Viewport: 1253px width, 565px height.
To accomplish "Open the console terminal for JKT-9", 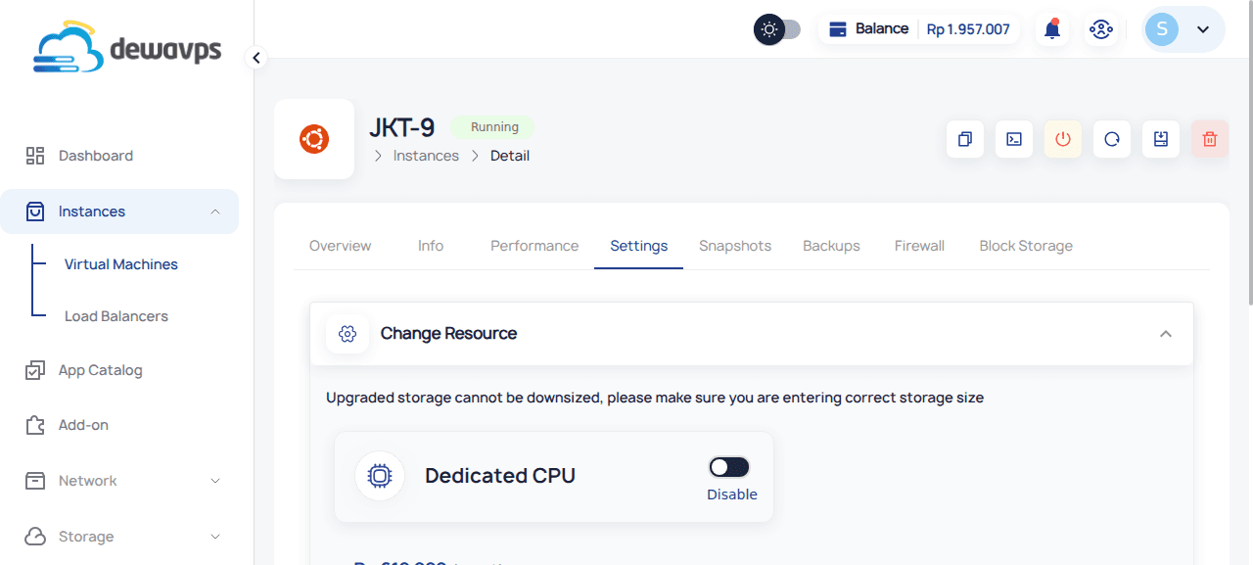I will pos(1013,138).
